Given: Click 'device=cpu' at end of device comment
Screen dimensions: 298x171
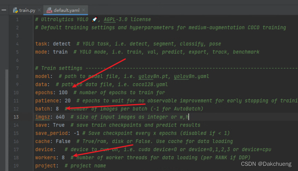Looking at the screenshot, I should (257, 150).
